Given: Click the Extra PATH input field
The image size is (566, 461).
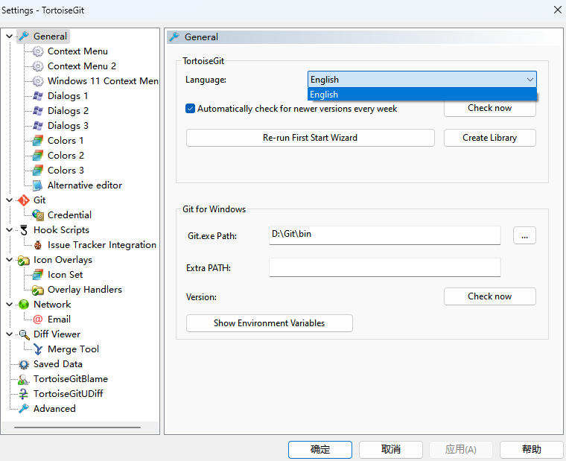Looking at the screenshot, I should tap(385, 267).
